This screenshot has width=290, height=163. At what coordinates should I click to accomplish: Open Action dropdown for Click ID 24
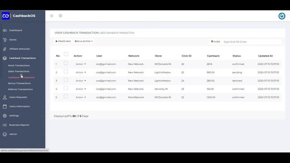pyautogui.click(x=81, y=81)
